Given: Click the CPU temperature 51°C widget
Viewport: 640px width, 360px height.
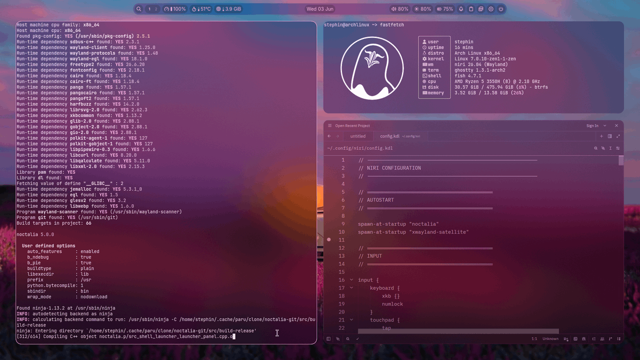Looking at the screenshot, I should 202,9.
